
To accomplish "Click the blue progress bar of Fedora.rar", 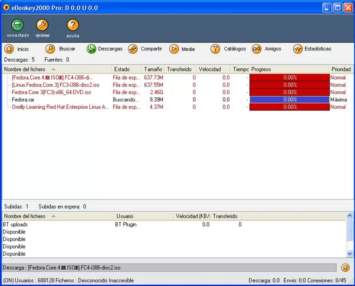I will click(290, 99).
